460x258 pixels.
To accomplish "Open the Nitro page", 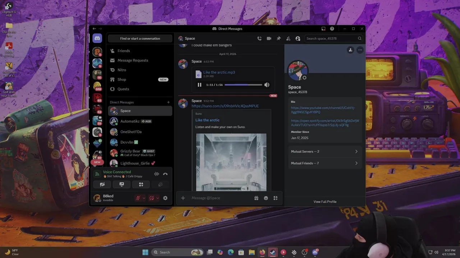I will pos(140,70).
